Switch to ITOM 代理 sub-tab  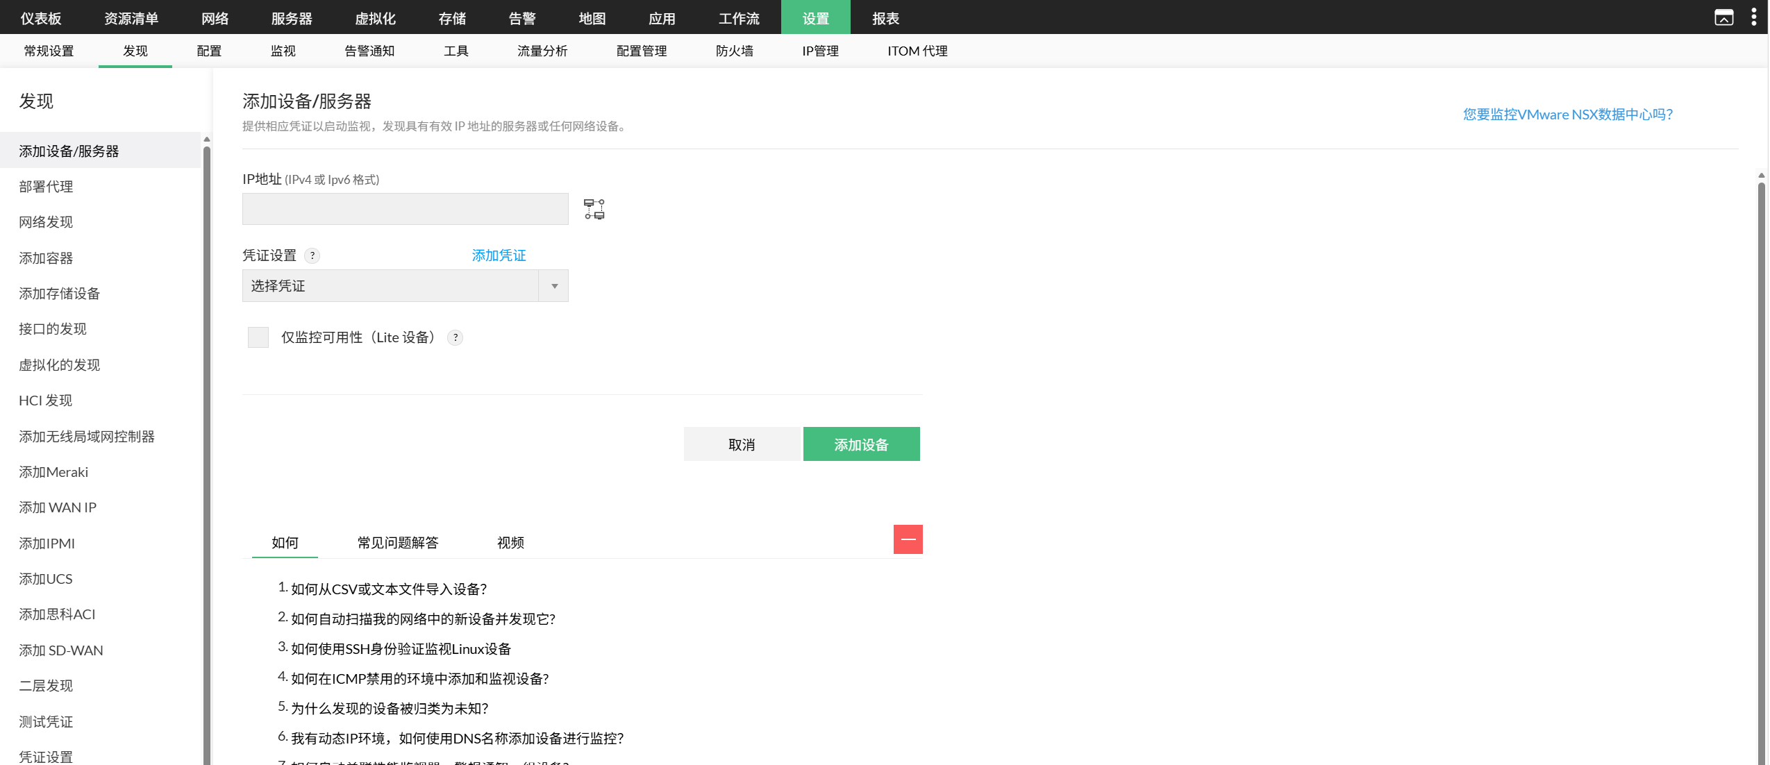[917, 51]
